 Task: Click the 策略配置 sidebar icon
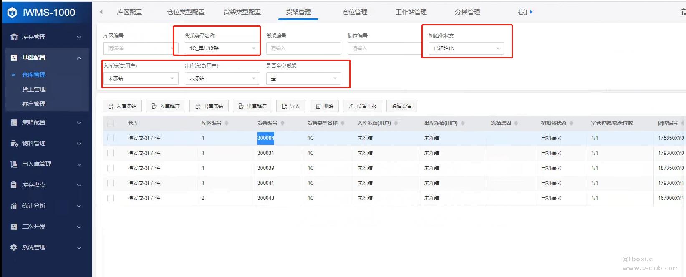point(14,122)
